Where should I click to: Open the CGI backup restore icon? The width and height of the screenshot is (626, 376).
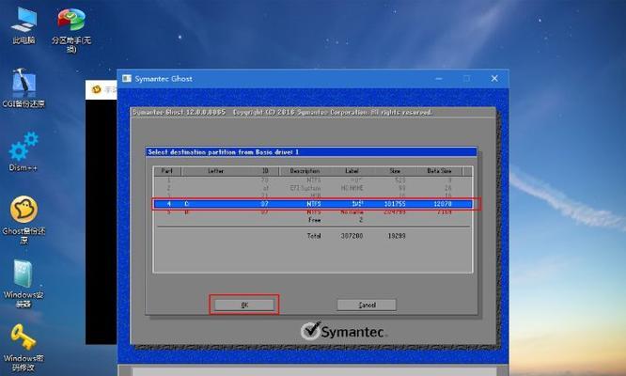coord(23,88)
